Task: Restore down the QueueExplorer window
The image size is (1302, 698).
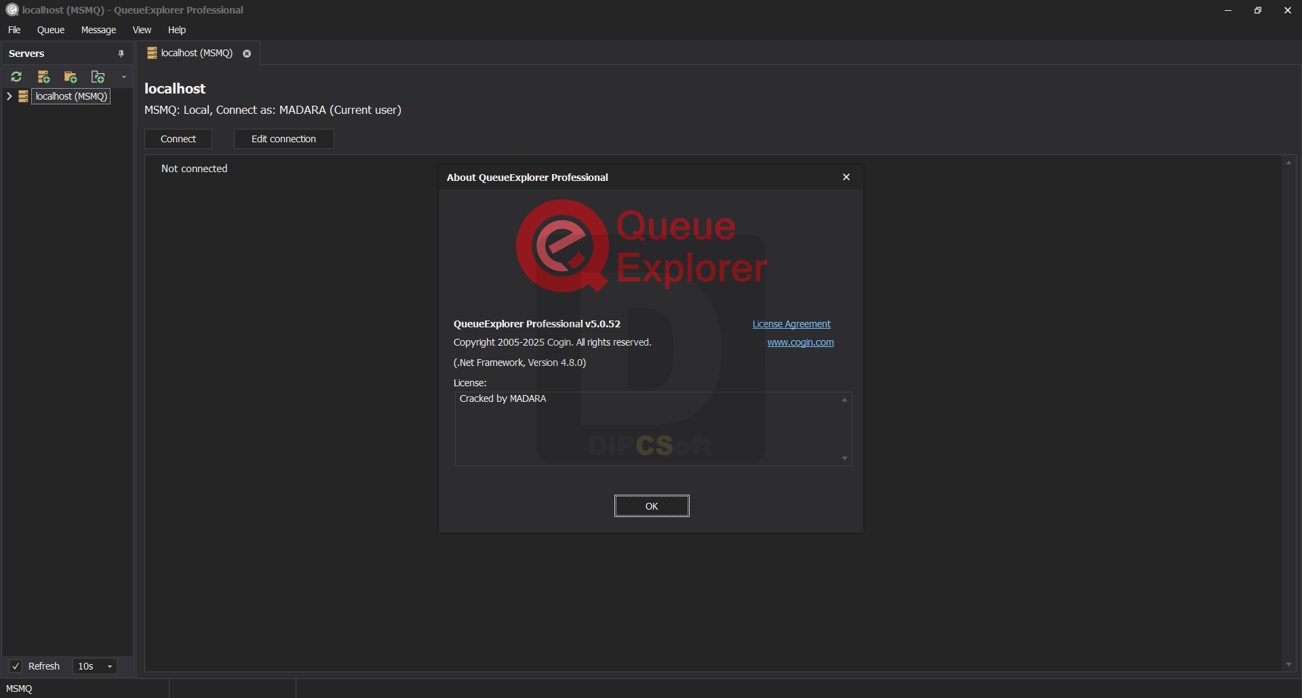Action: pos(1258,10)
